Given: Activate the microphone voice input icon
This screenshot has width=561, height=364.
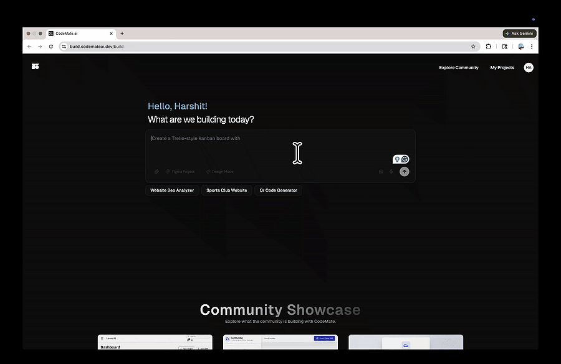Looking at the screenshot, I should point(391,172).
